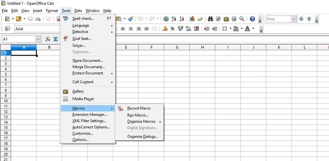Toggle centre horizontally alignment
The height and width of the screenshot is (161, 329).
(x=131, y=29)
